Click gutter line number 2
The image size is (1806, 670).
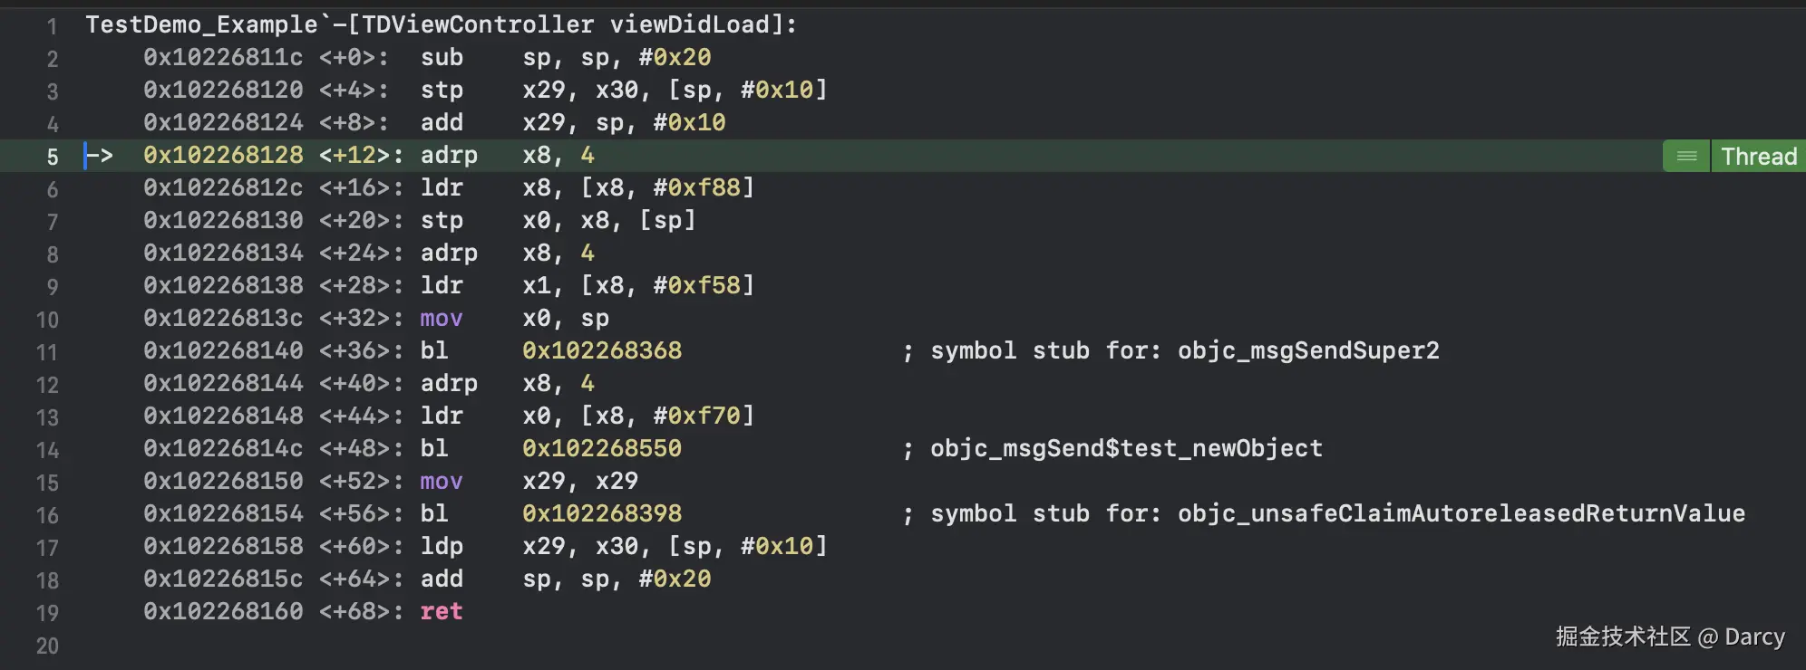coord(53,60)
